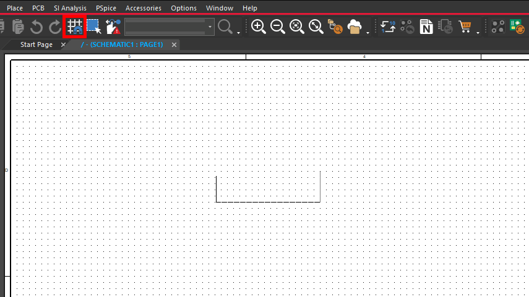Click the Redo arrow icon
Image resolution: width=529 pixels, height=297 pixels.
point(55,27)
